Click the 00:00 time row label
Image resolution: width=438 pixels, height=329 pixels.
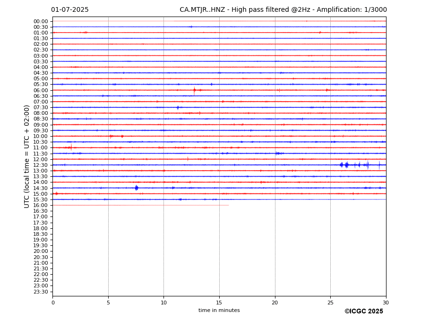click(x=41, y=22)
